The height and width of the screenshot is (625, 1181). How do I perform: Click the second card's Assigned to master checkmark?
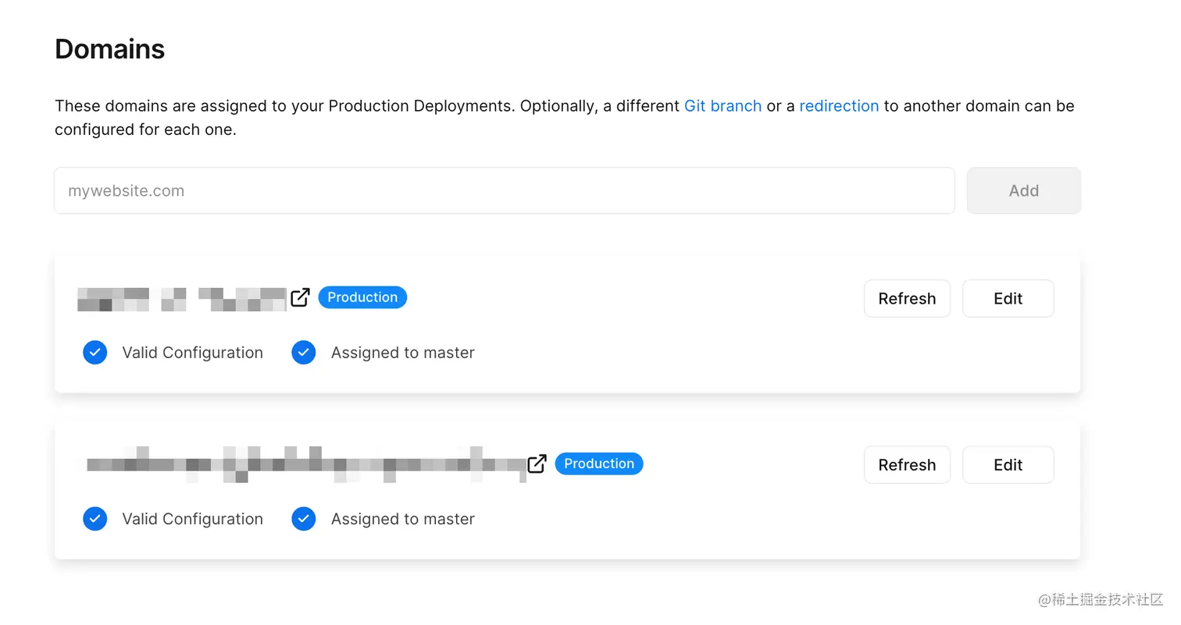pos(304,519)
